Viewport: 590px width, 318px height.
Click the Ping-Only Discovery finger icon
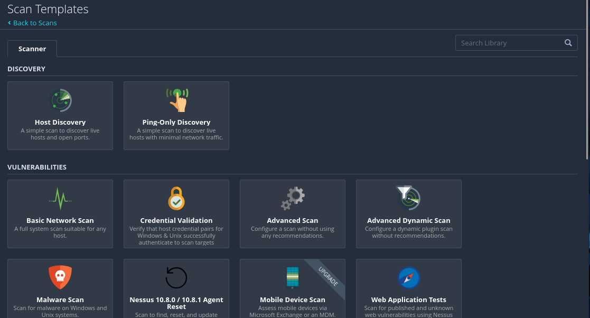pyautogui.click(x=177, y=100)
